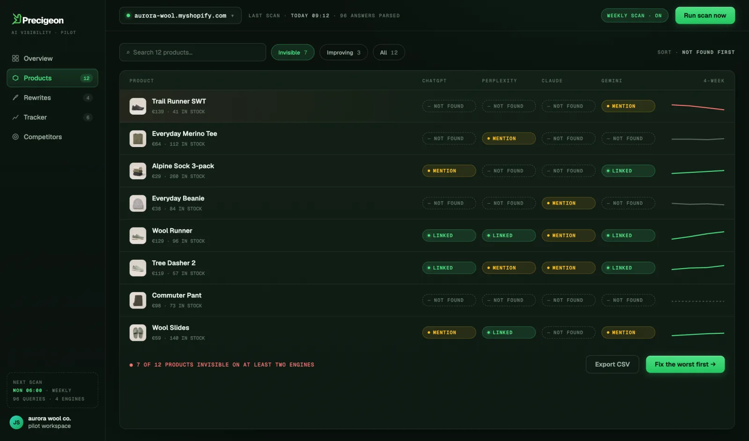Open Products section
The image size is (749, 441).
[x=52, y=78]
